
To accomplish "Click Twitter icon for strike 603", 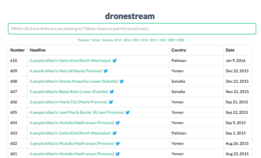I will pos(115,133).
